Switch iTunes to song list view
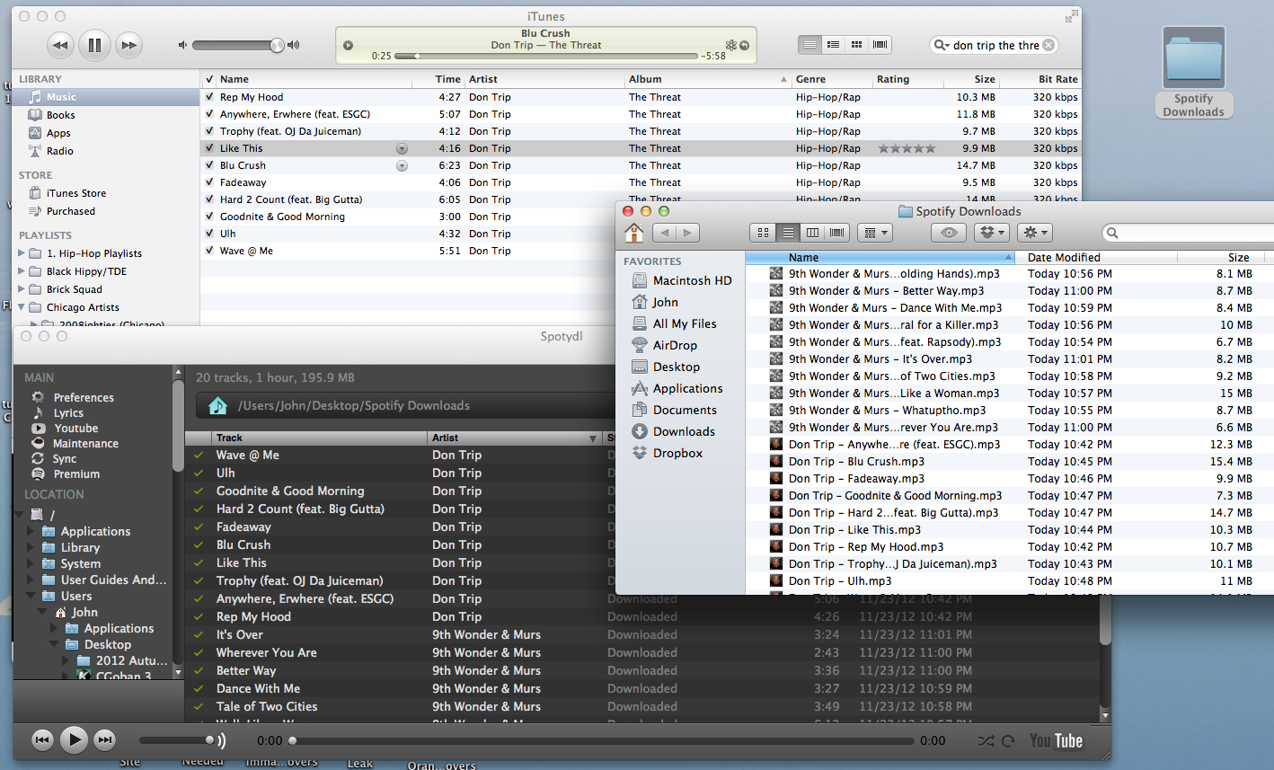 [x=810, y=45]
